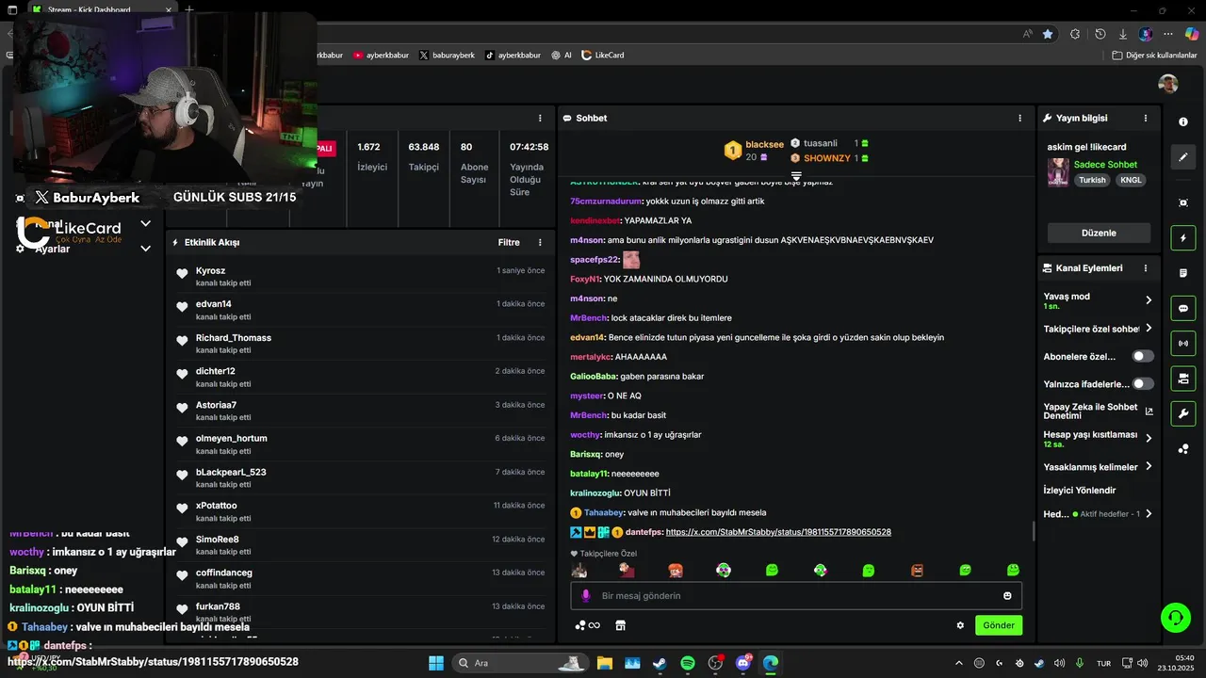This screenshot has height=678, width=1206.
Task: Click the Düzenle button
Action: coord(1099,233)
